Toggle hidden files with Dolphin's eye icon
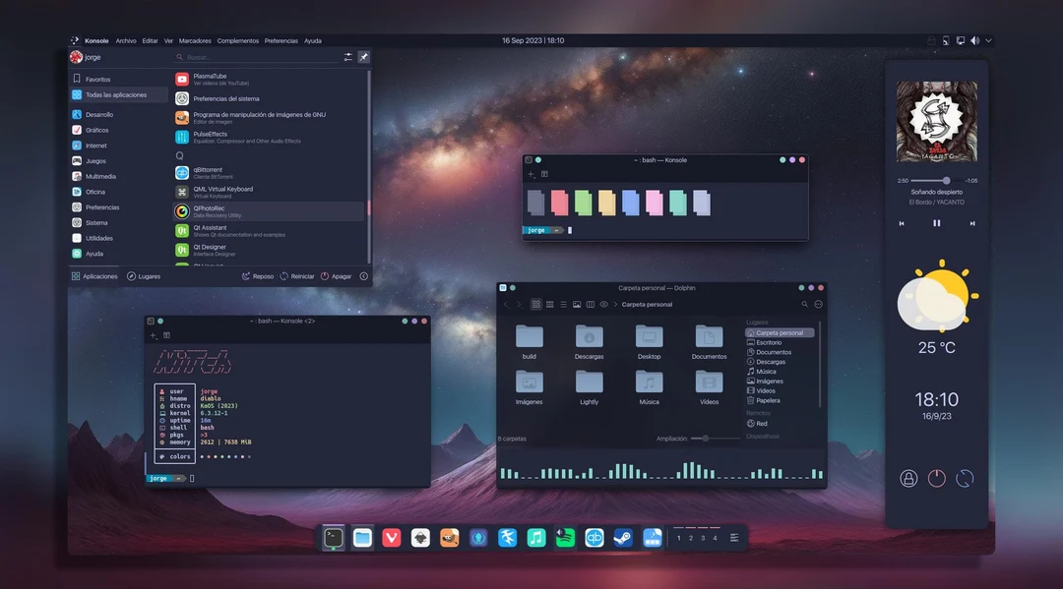This screenshot has height=589, width=1063. [x=604, y=304]
